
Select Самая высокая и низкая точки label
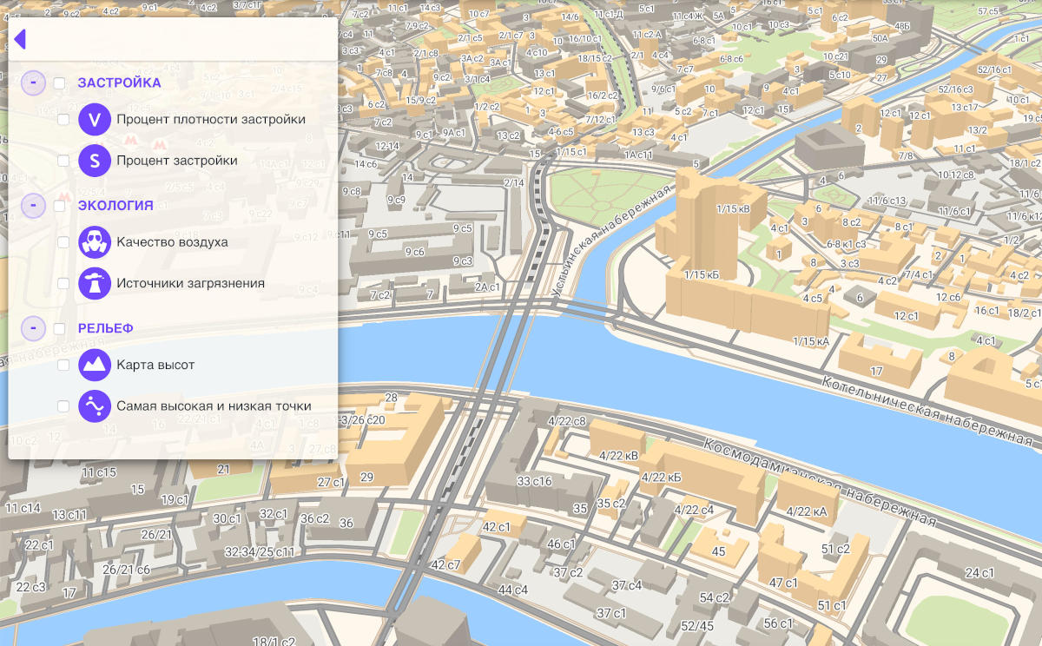click(214, 405)
